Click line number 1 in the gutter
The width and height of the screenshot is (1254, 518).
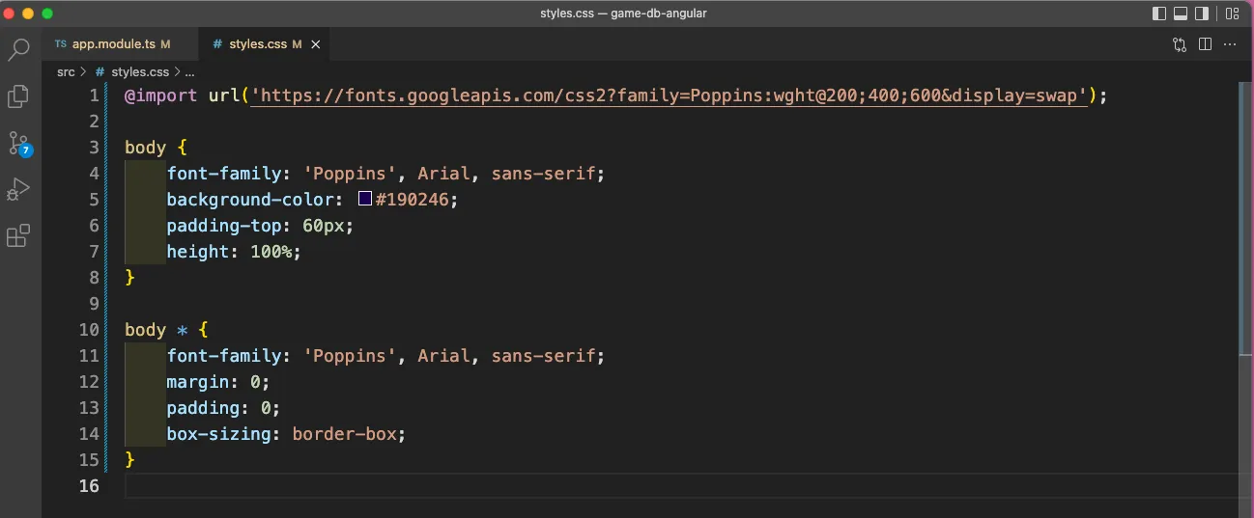[94, 95]
